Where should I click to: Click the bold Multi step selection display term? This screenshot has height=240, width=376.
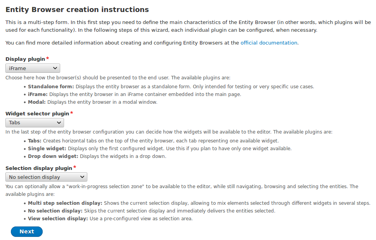(65, 203)
